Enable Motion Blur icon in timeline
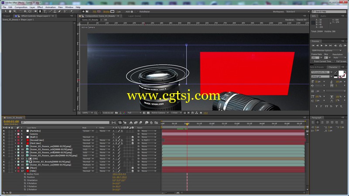Viewport: 349px width, 196px height. tap(140, 123)
